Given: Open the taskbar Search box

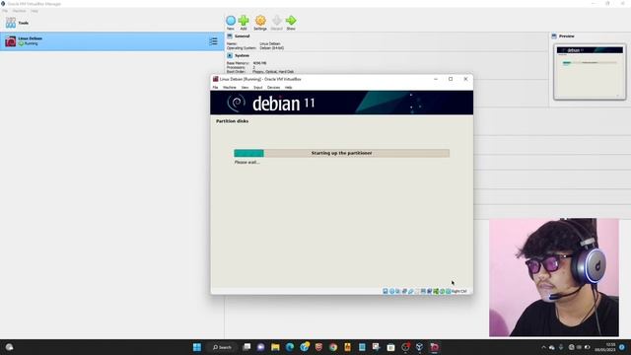Looking at the screenshot, I should click(x=222, y=347).
